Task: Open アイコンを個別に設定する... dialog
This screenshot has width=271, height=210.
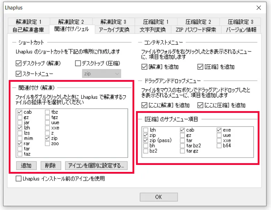Action: click(96, 166)
